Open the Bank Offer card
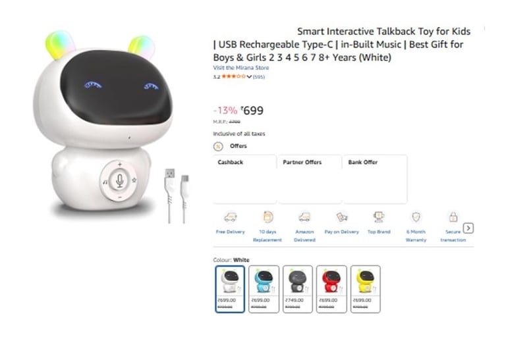Viewport: 506px width, 337px height. (375, 179)
